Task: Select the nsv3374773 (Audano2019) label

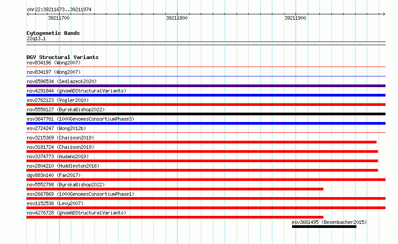Action: (58, 156)
